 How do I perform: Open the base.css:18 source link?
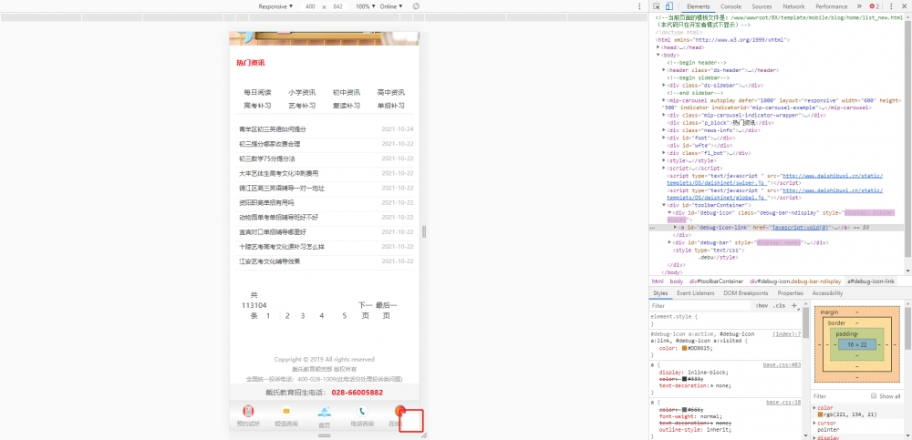point(783,403)
